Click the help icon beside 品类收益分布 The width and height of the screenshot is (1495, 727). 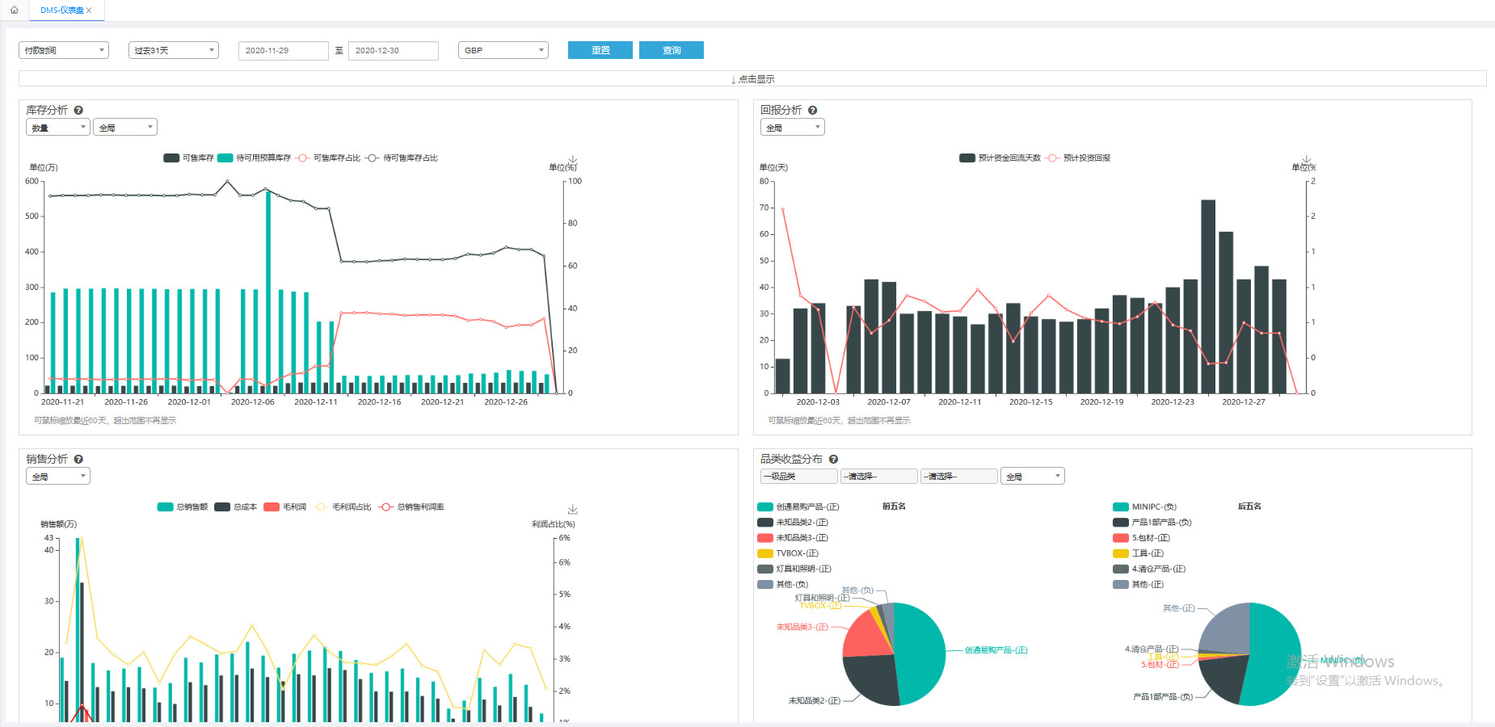click(833, 460)
